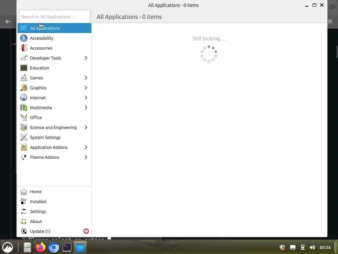This screenshot has height=254, width=338.
Task: Launch Firefox from the taskbar
Action: click(41, 247)
